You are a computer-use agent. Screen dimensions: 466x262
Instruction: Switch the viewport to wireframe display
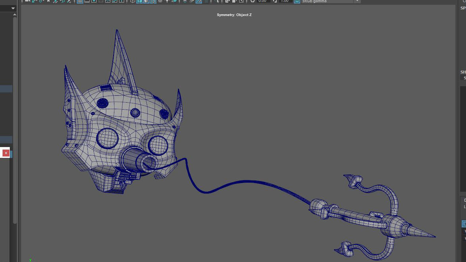(x=133, y=1)
